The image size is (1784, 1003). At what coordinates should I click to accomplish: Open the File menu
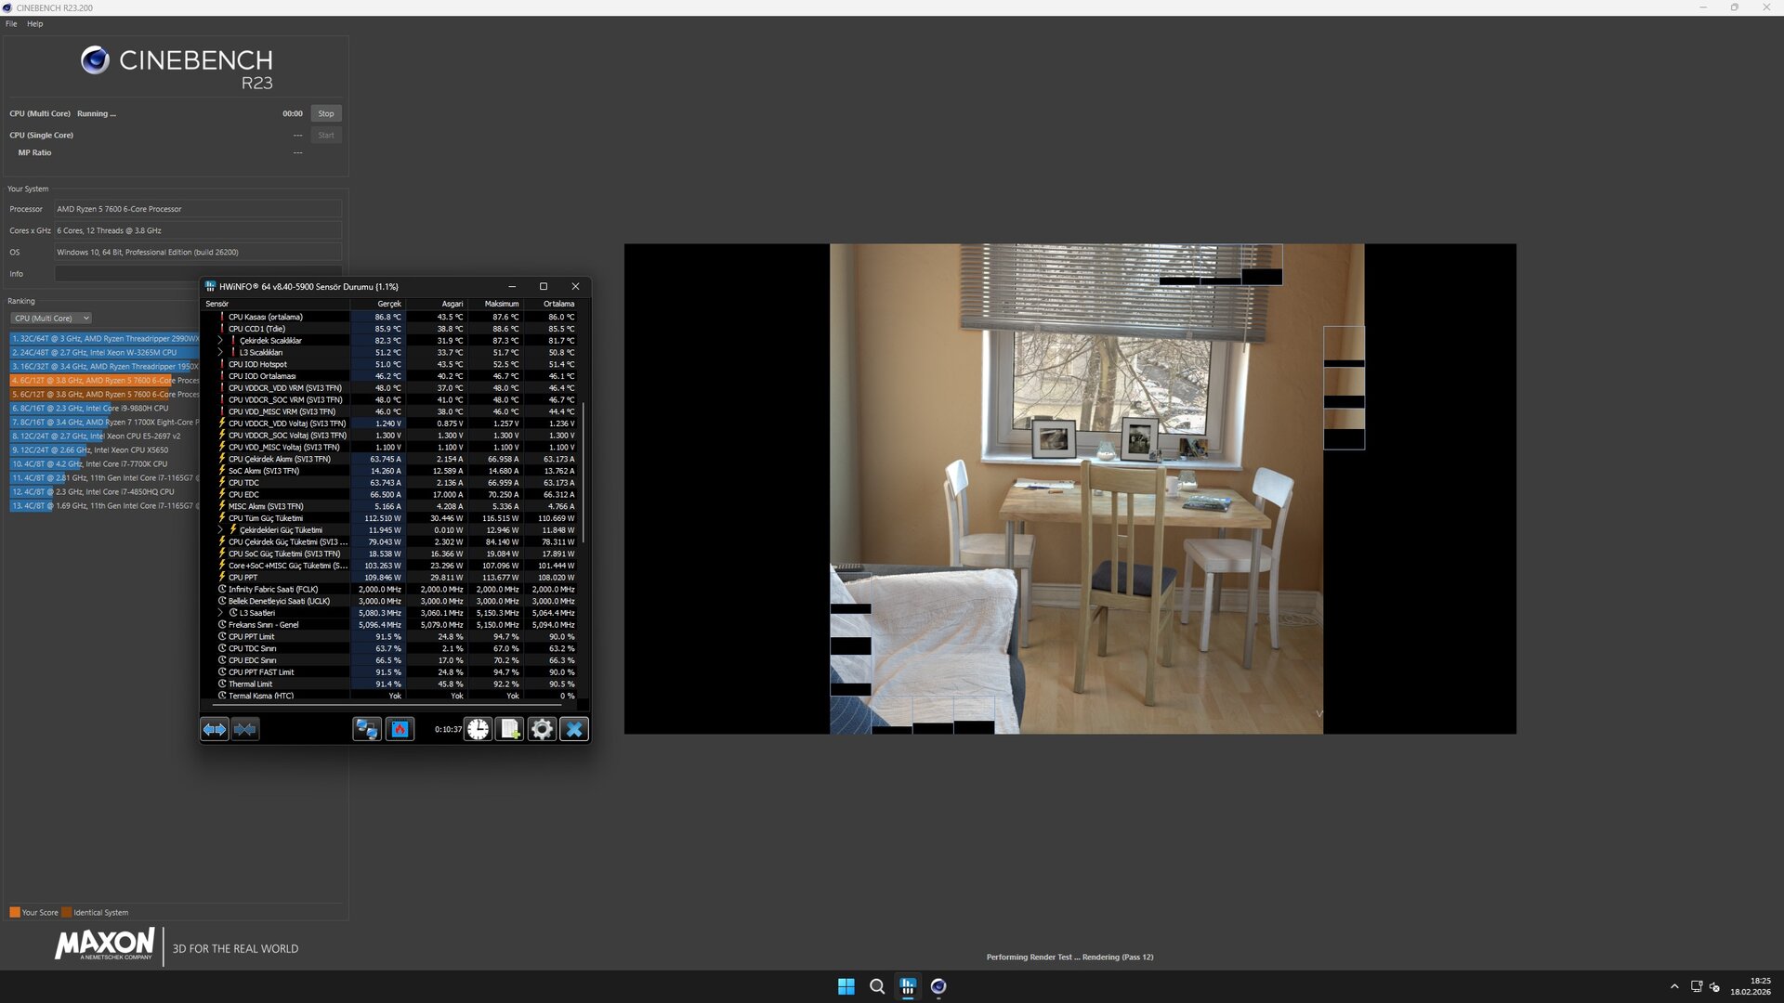(x=11, y=24)
